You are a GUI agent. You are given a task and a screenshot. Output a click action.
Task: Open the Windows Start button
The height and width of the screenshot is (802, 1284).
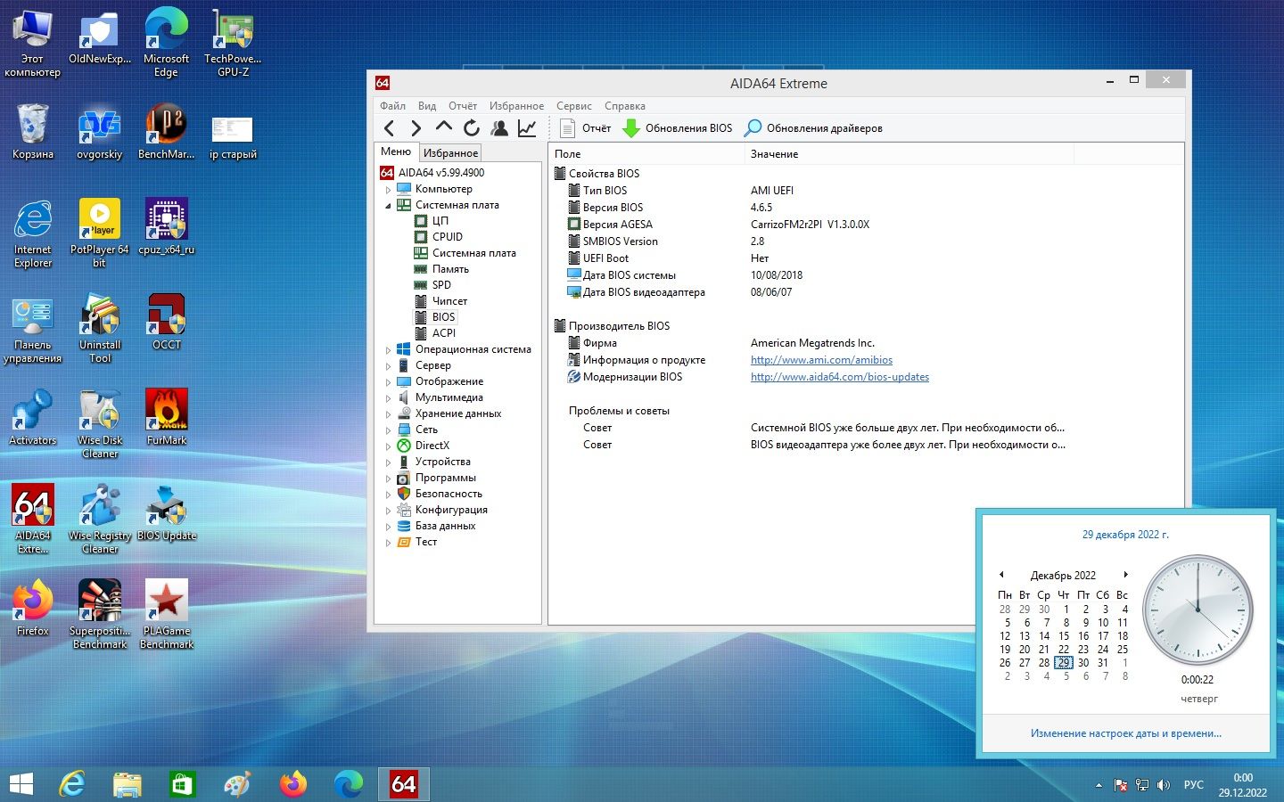tap(21, 784)
